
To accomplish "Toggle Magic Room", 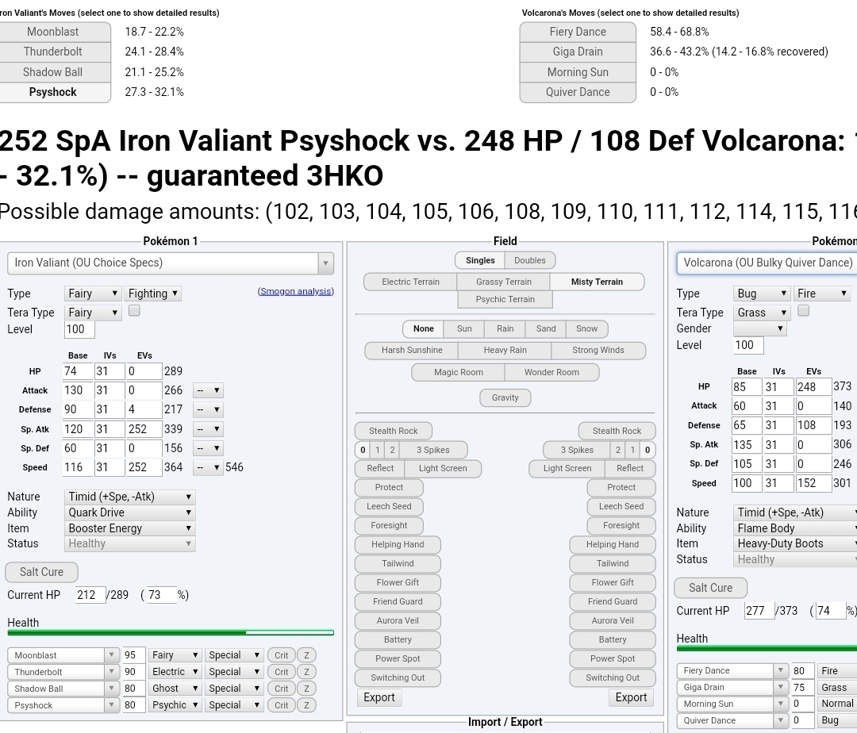I will (459, 373).
